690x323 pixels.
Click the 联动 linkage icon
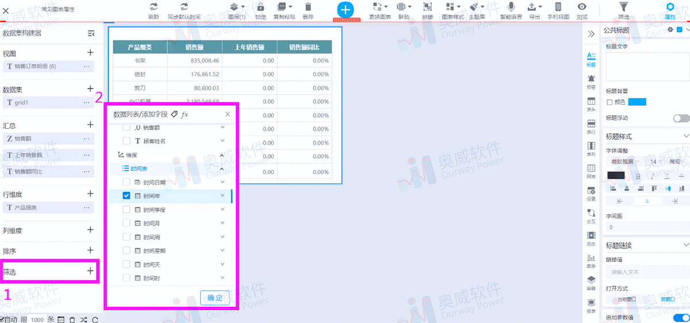[401, 7]
